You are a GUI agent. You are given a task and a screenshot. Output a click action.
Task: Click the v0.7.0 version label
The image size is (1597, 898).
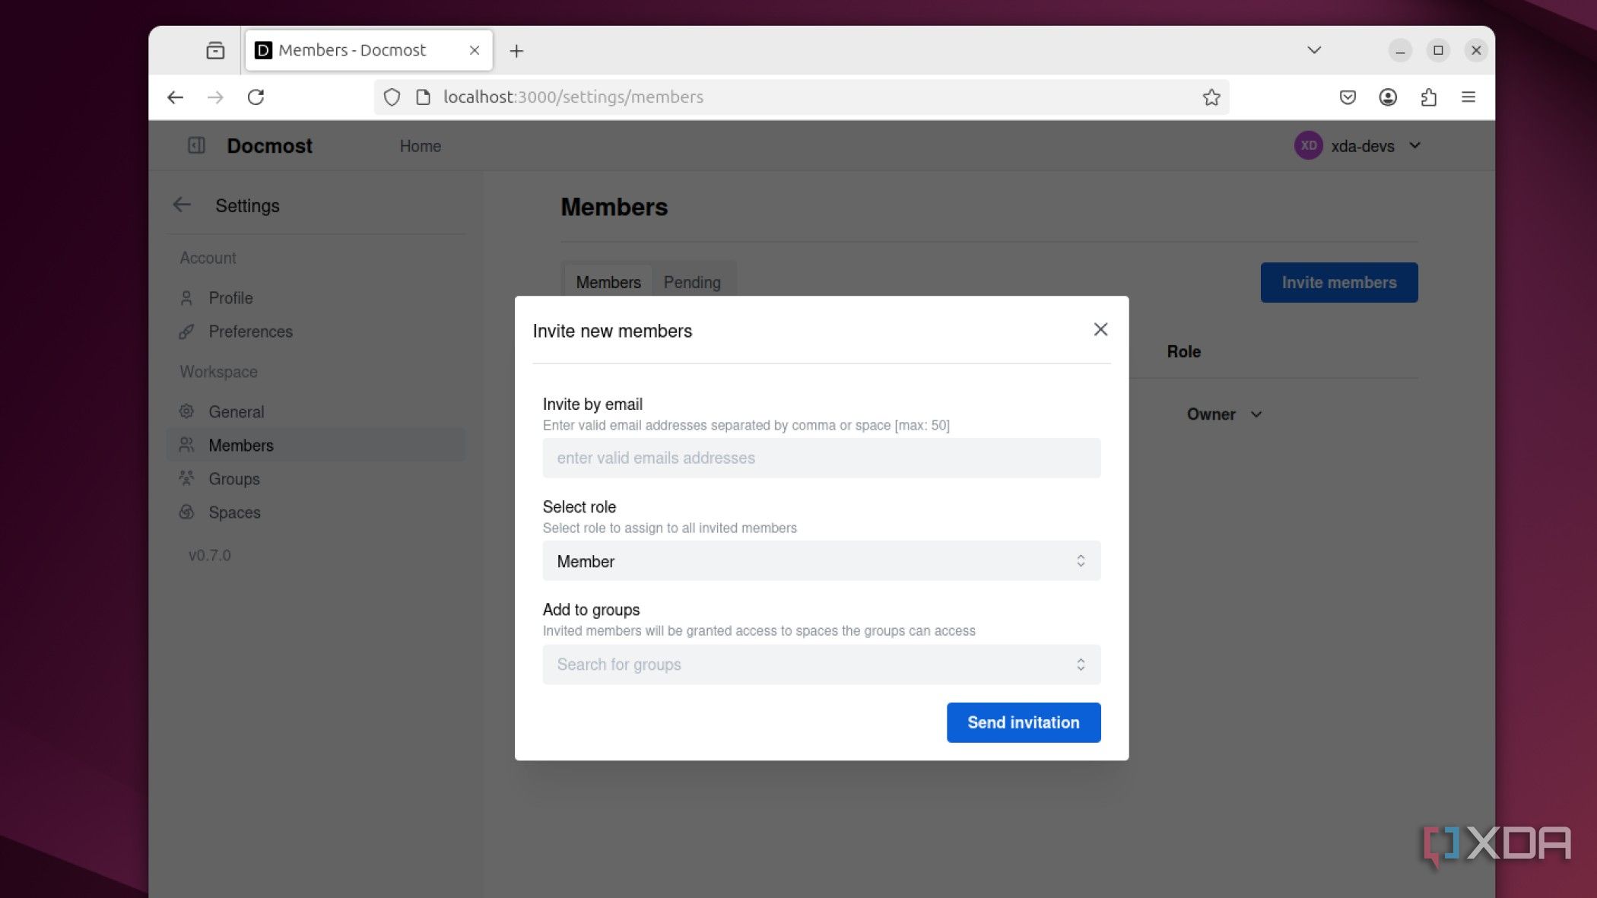[210, 555]
